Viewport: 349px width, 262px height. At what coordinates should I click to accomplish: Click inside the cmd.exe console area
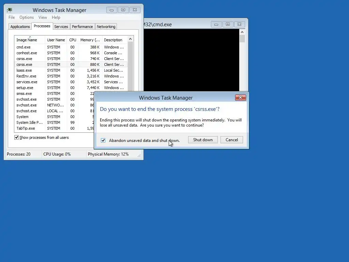tap(192, 60)
